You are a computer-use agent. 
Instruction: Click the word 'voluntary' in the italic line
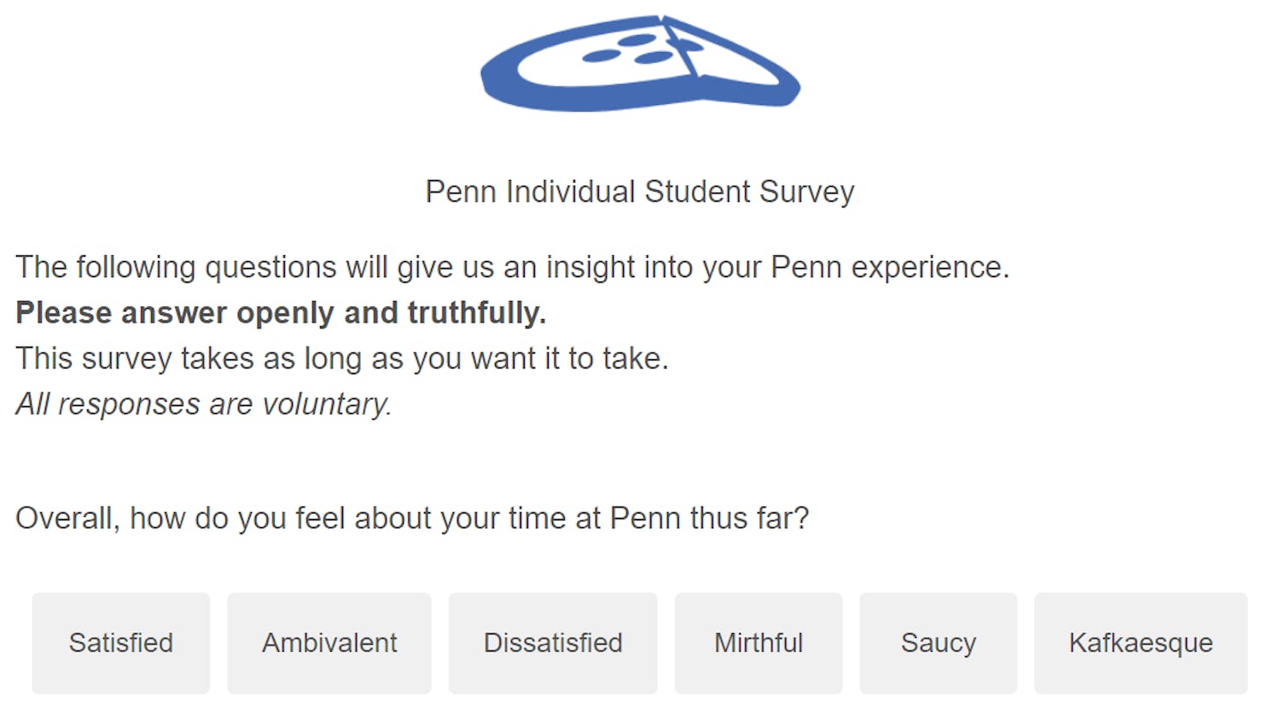[x=326, y=404]
